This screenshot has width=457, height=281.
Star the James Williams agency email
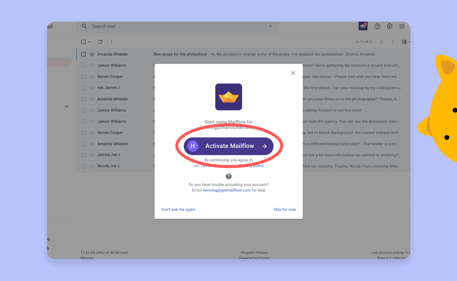[92, 121]
